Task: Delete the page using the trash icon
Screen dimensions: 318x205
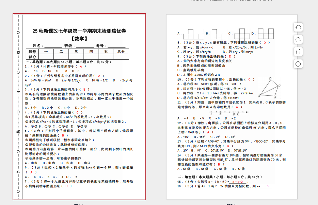Action: click(298, 52)
